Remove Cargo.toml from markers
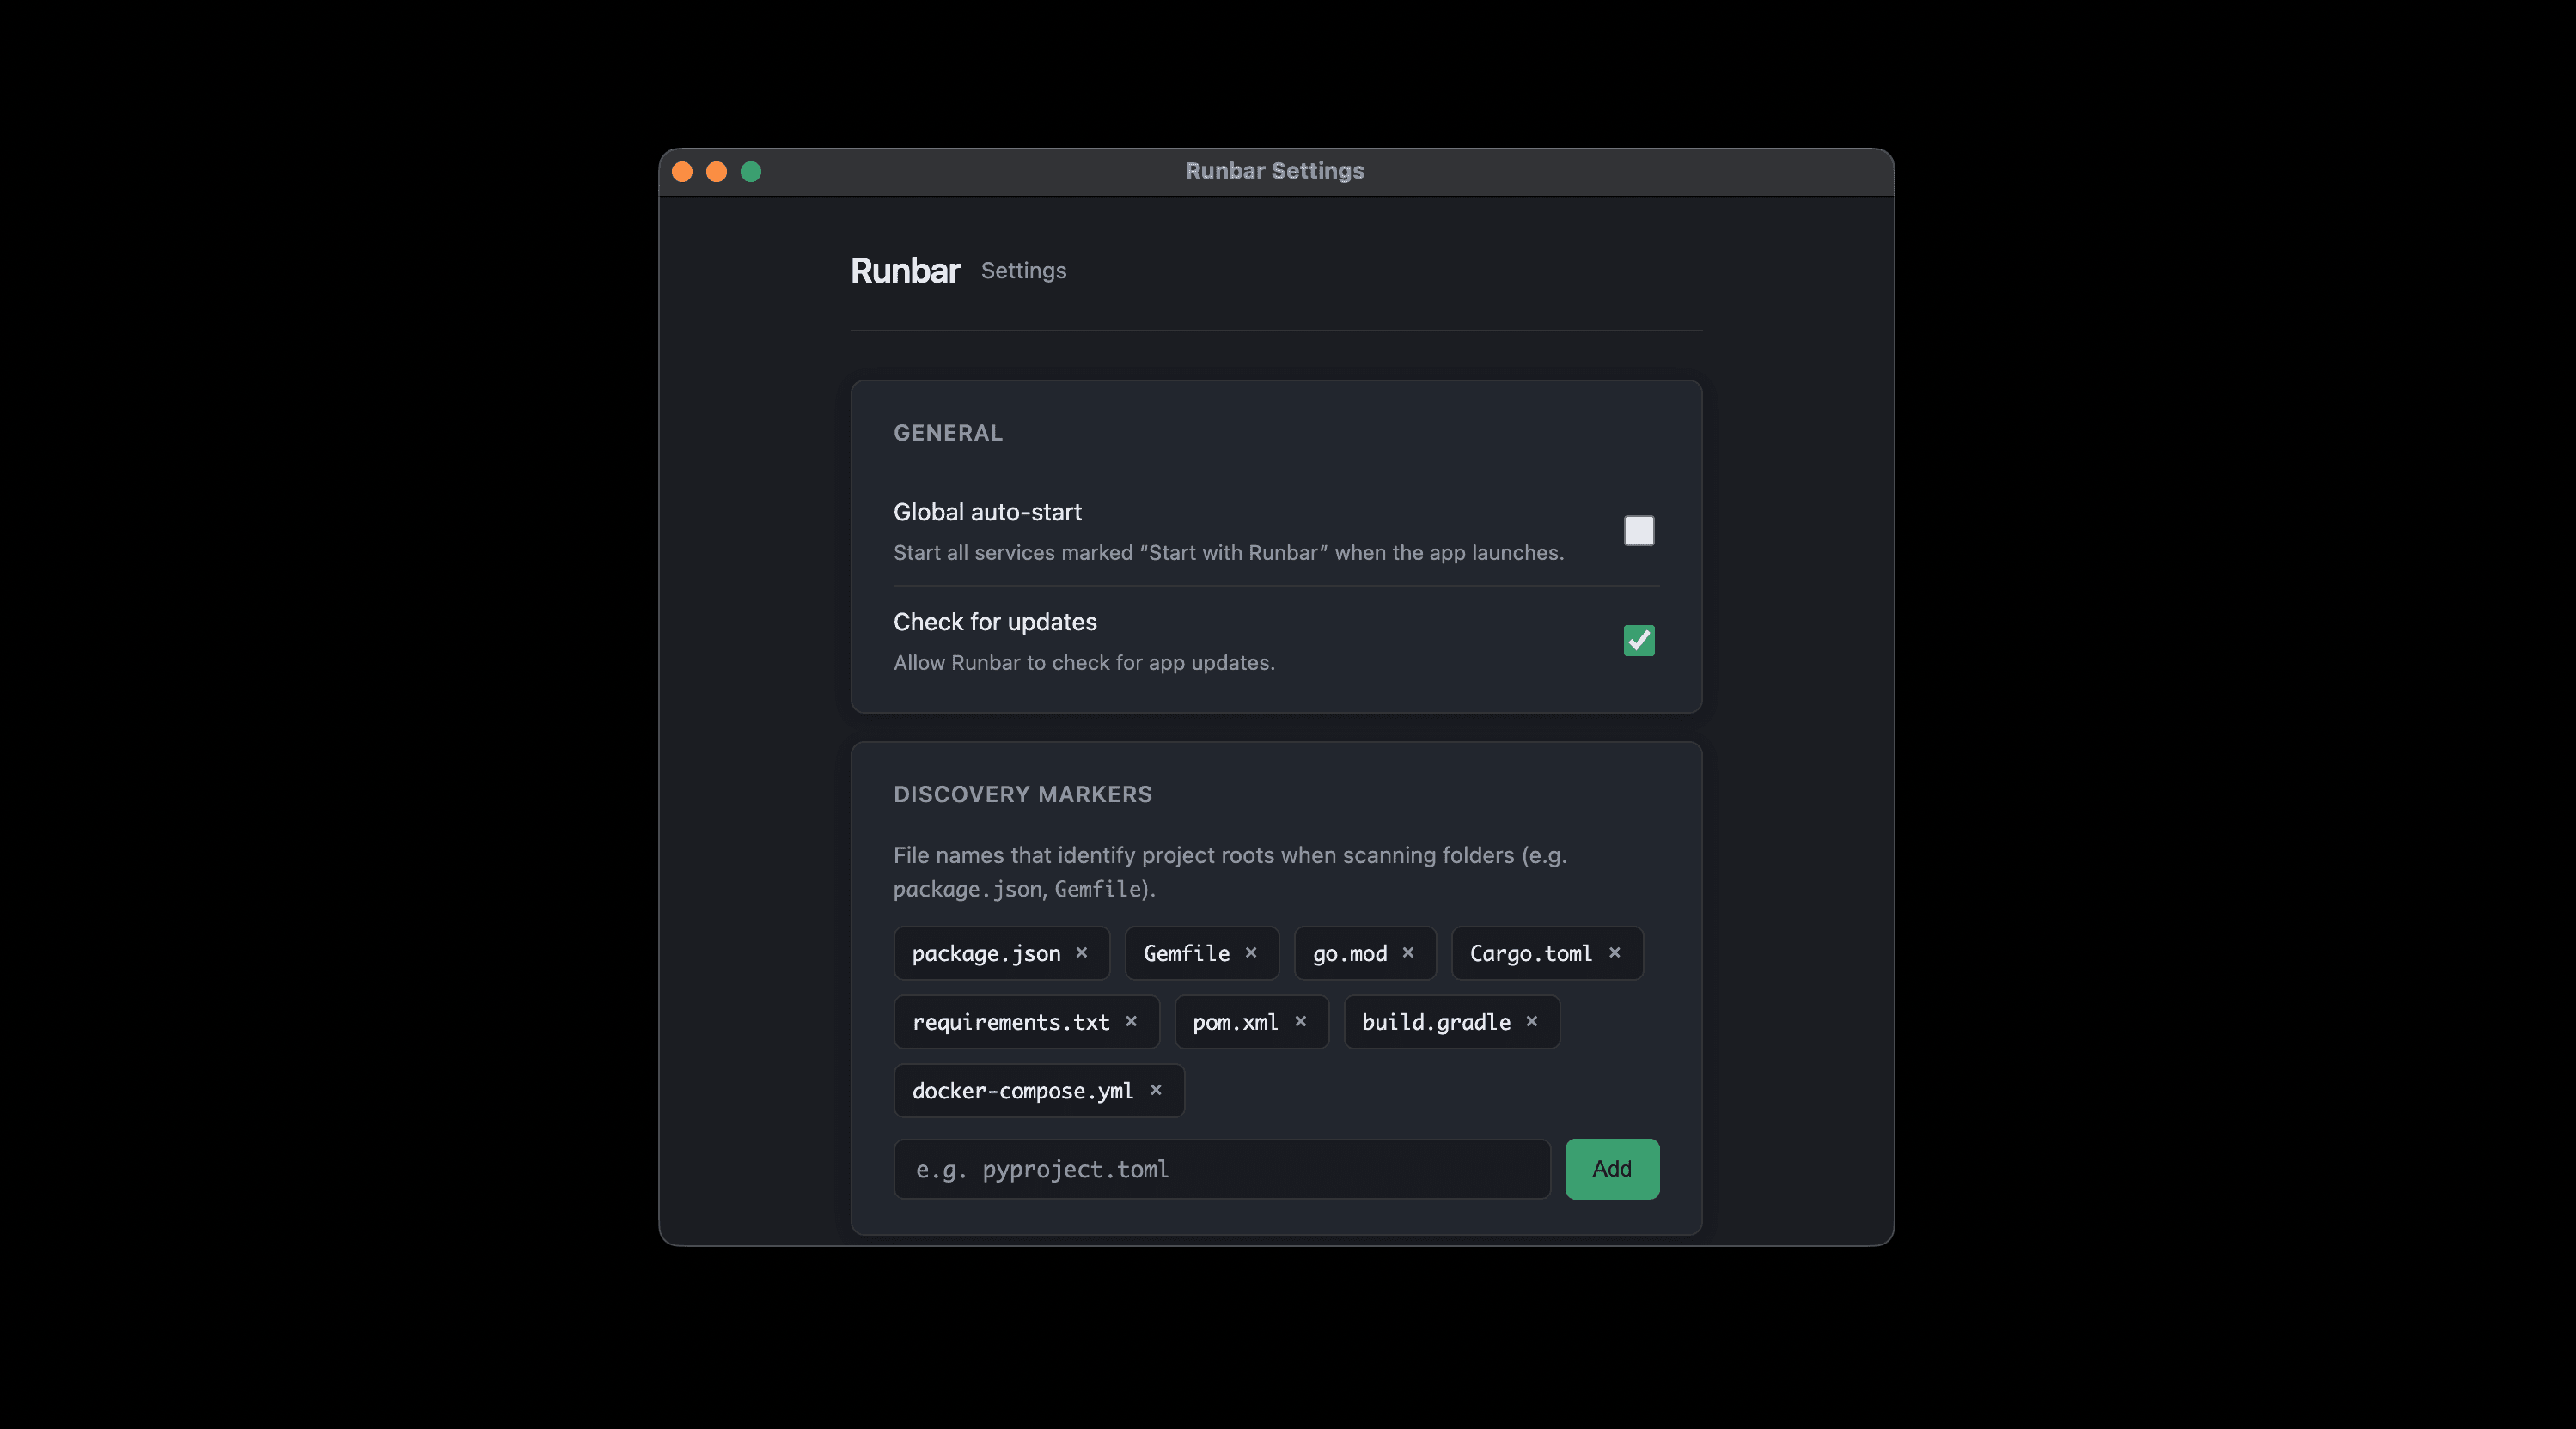The image size is (2576, 1429). [x=1614, y=952]
